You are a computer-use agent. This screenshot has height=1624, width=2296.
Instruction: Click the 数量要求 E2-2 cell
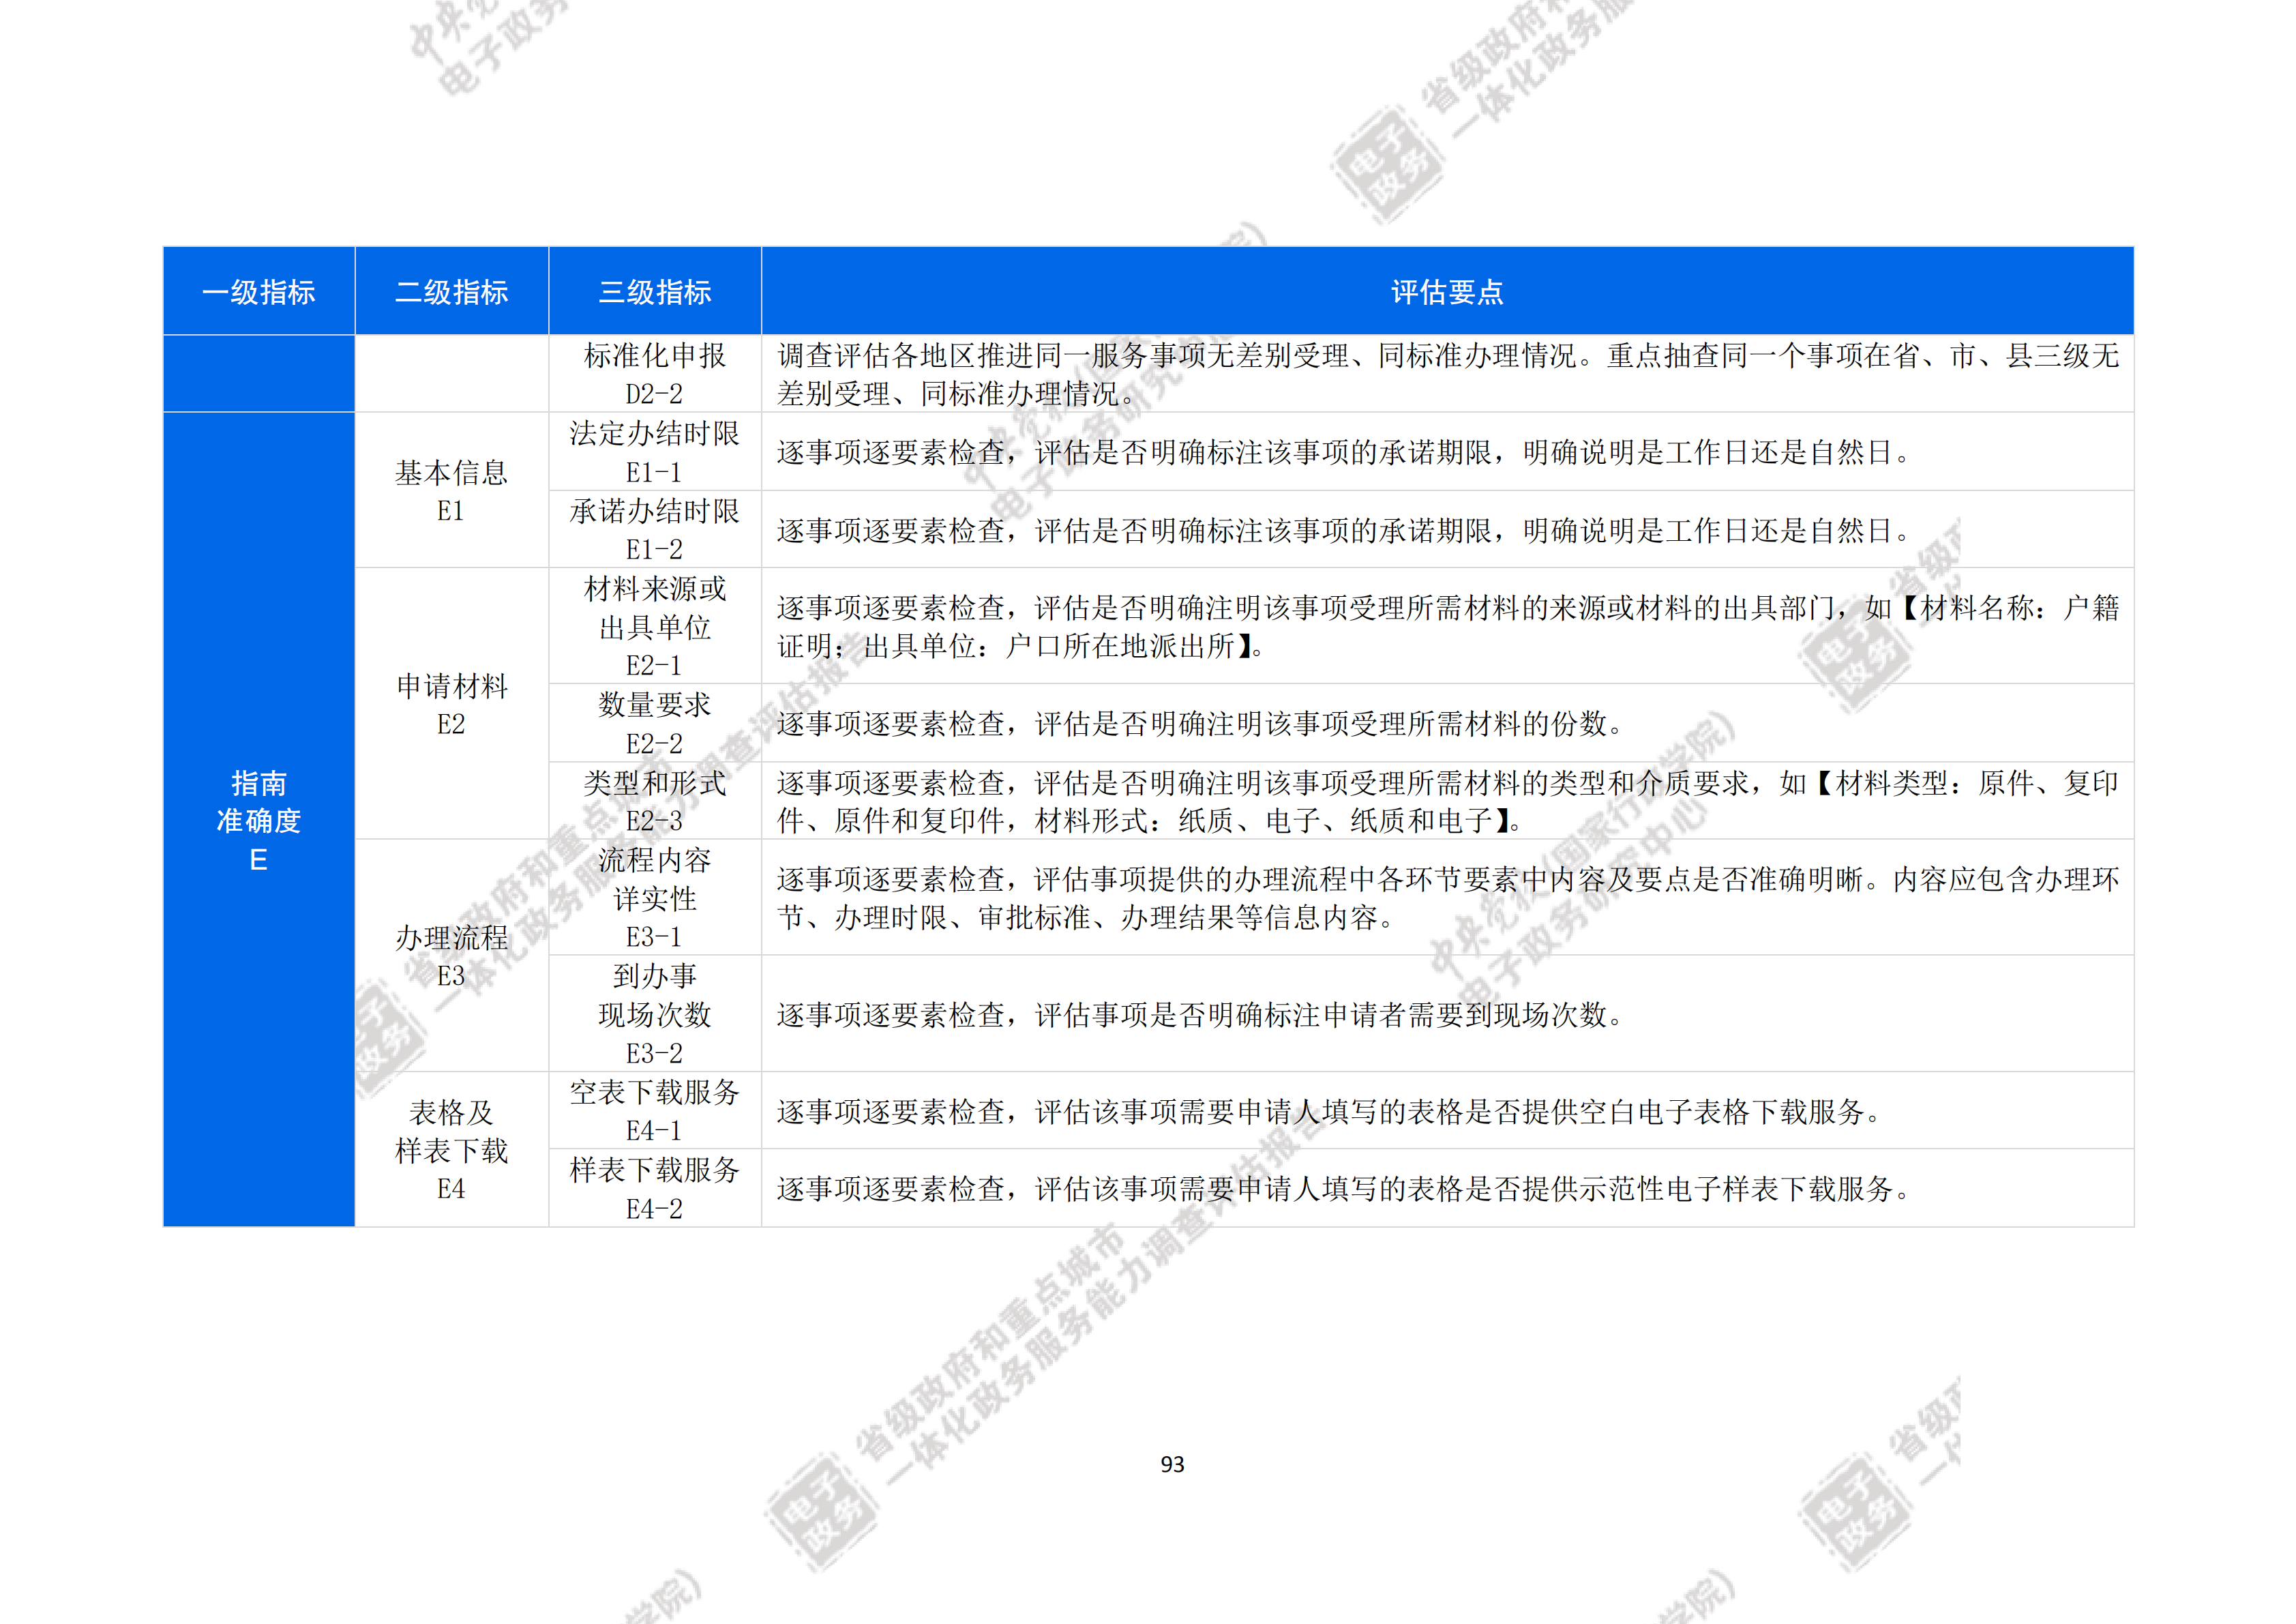tap(655, 723)
